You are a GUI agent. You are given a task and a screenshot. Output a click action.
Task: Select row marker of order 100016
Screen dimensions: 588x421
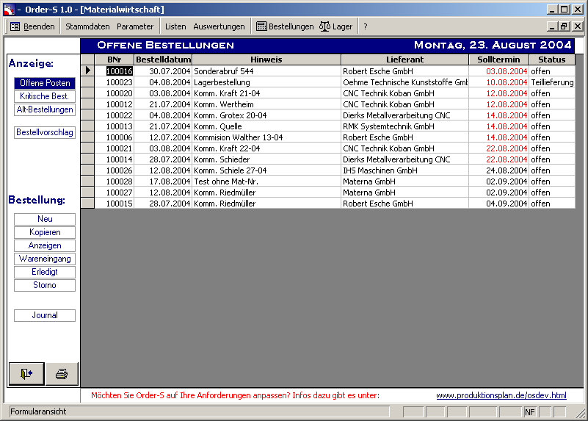pyautogui.click(x=87, y=71)
